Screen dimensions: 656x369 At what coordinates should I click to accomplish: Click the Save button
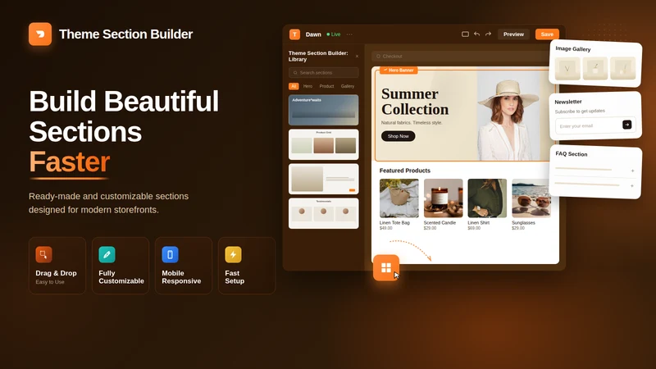pos(547,34)
